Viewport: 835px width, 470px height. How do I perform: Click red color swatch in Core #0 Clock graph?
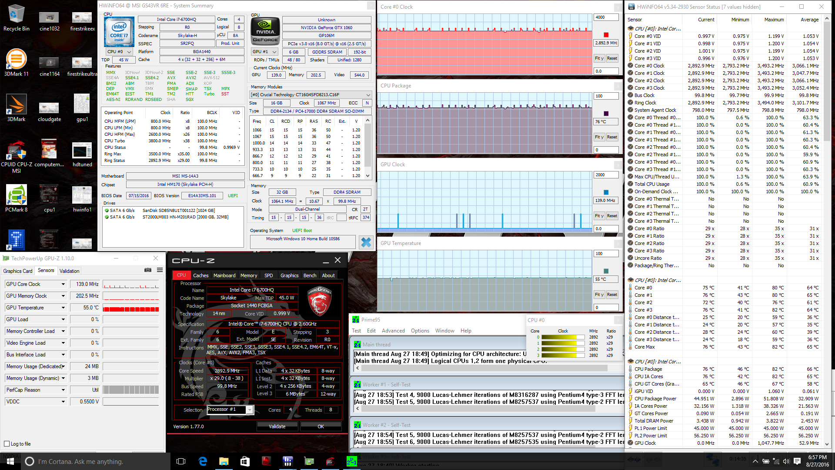(606, 35)
